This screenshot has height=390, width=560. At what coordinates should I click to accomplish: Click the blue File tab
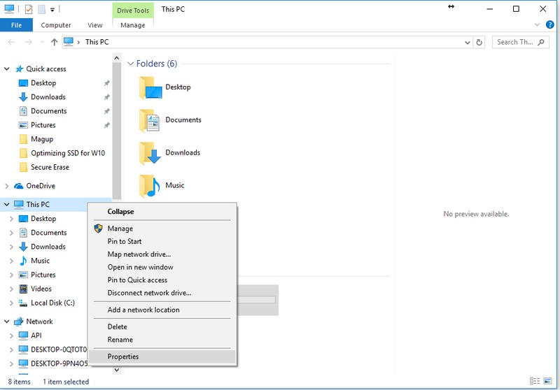(x=16, y=25)
